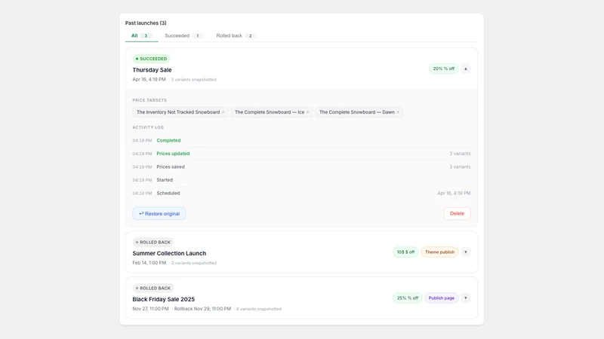Click the Prices saved log entry

171,166
